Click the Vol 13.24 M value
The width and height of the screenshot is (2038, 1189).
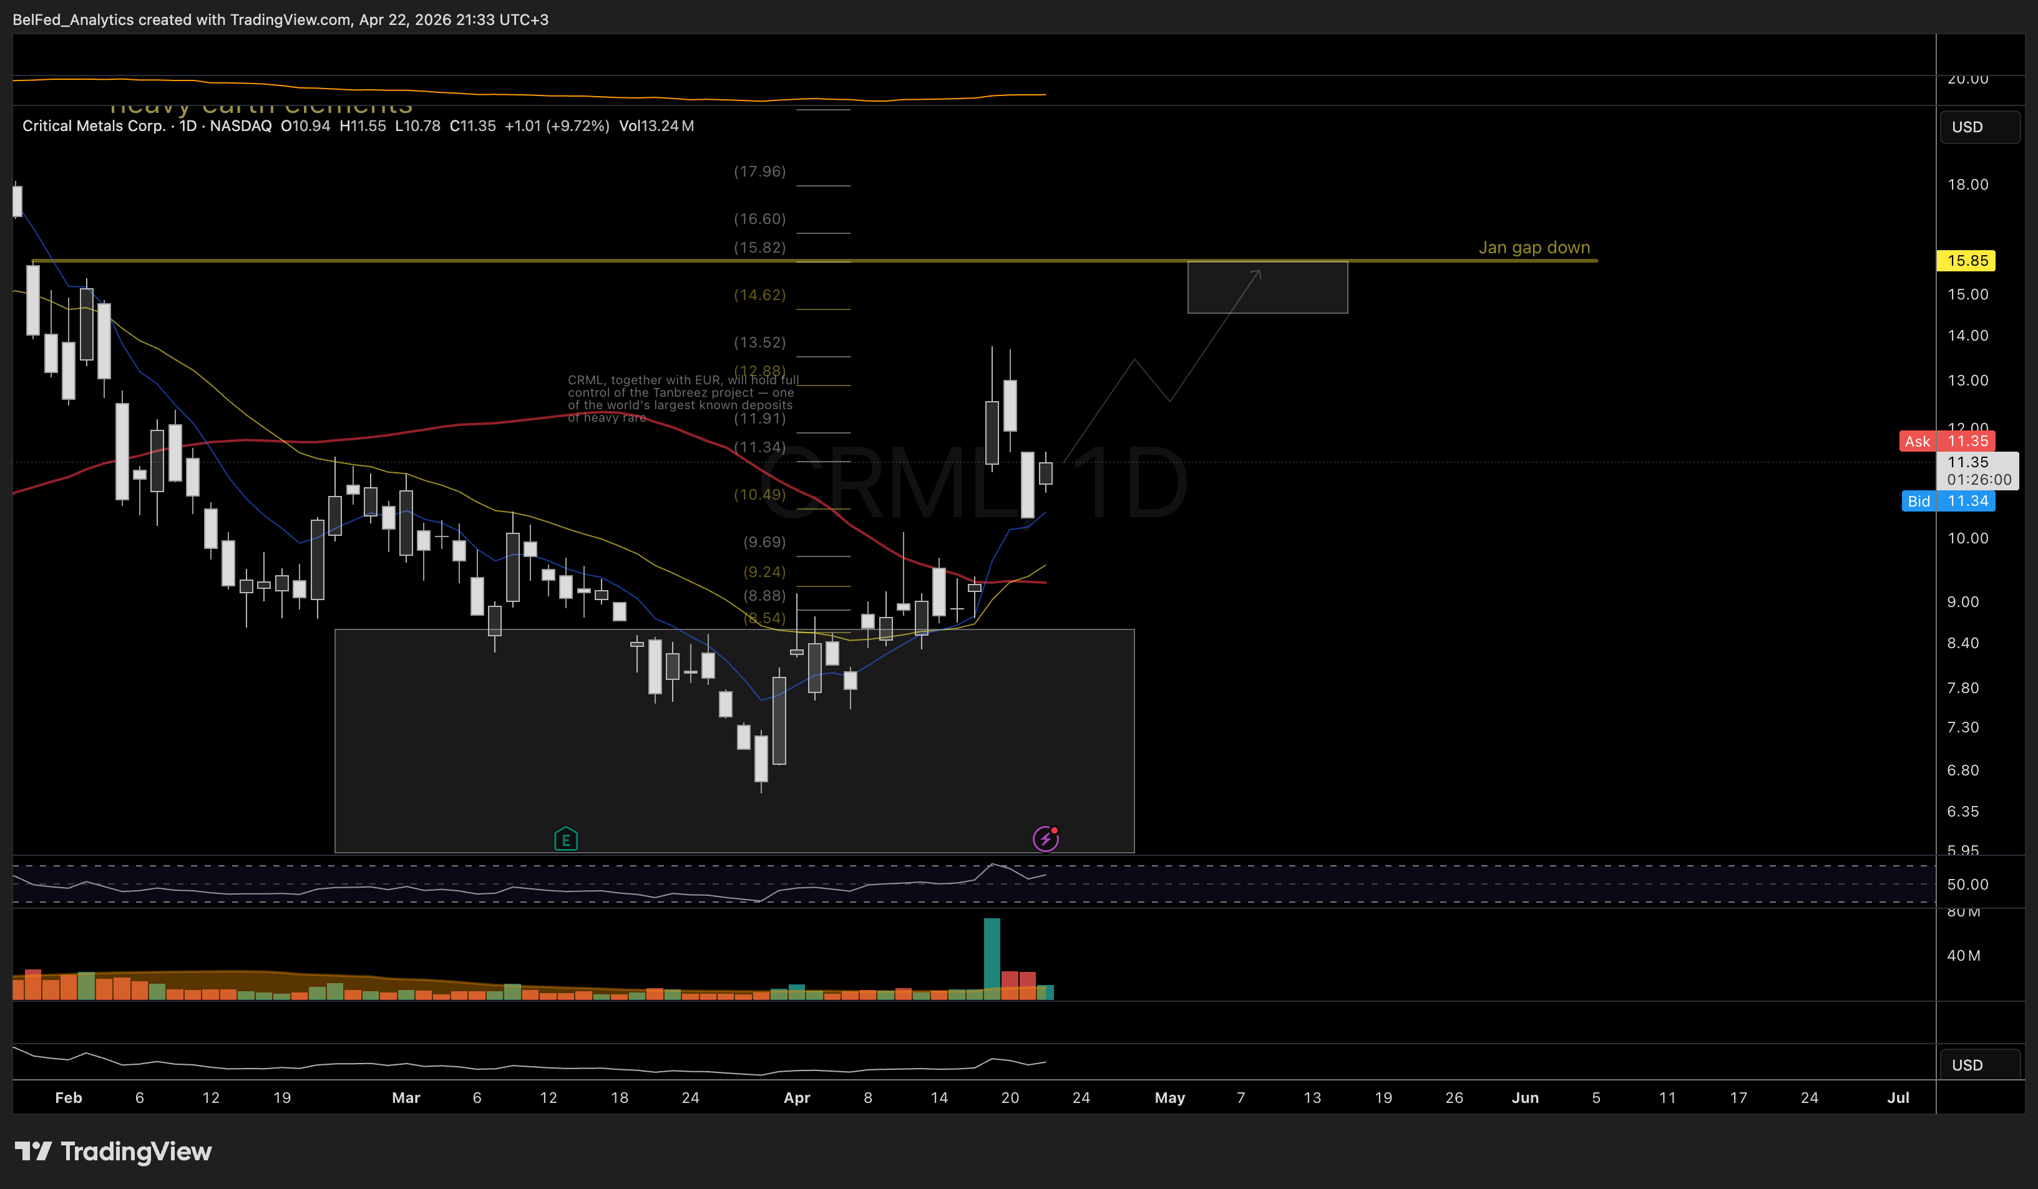point(656,126)
